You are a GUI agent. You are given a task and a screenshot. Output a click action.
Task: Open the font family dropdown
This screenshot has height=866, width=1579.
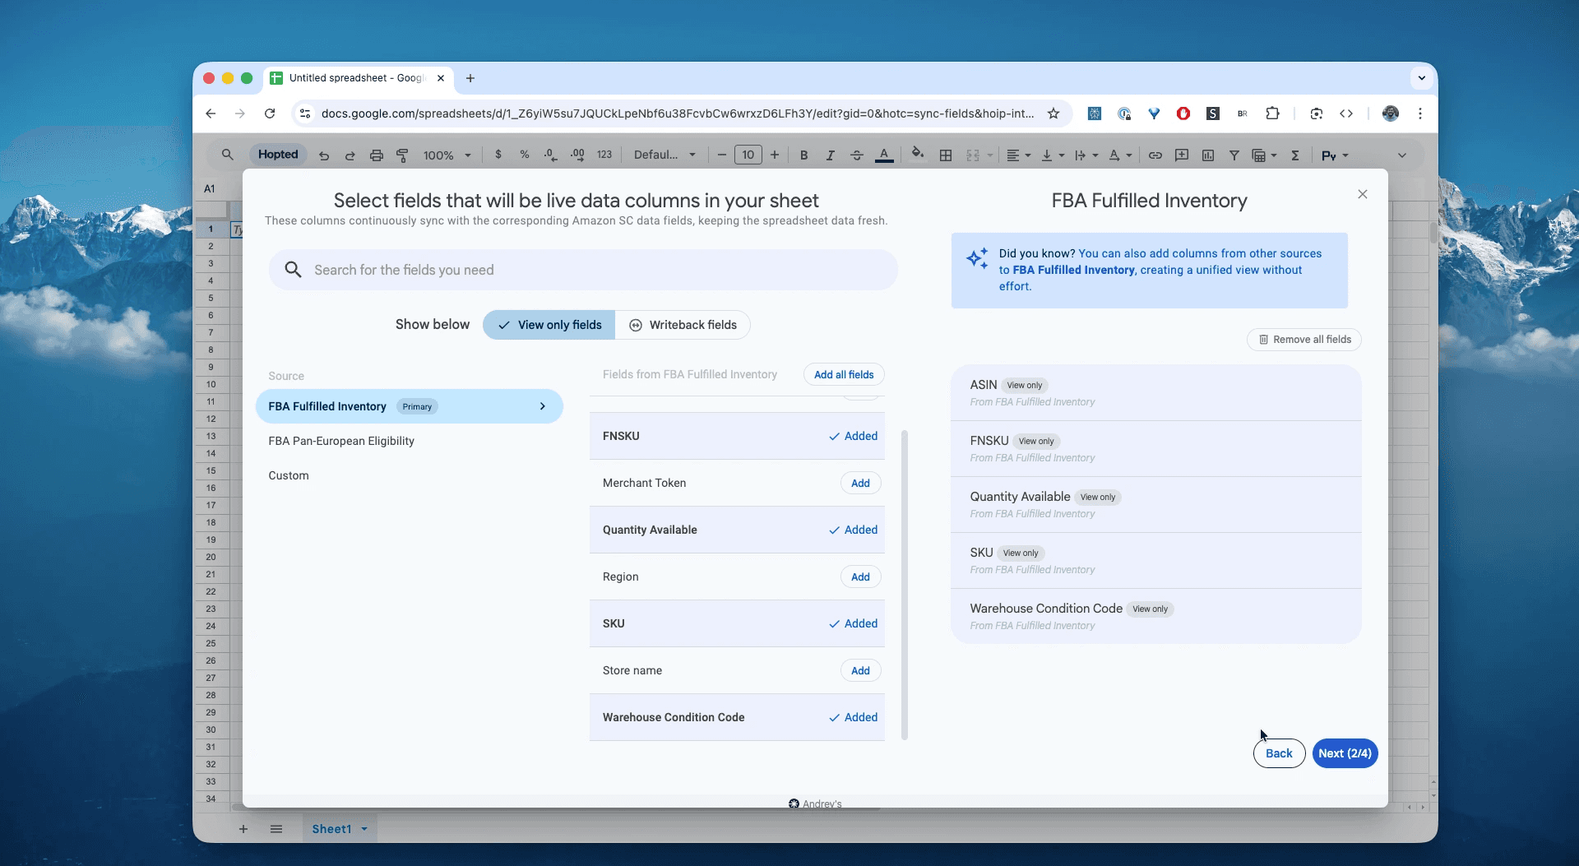664,155
